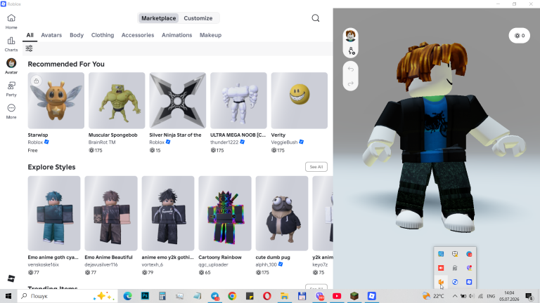Open the Photoshop icon in the taskbar
This screenshot has width=540, height=303.
(145, 296)
